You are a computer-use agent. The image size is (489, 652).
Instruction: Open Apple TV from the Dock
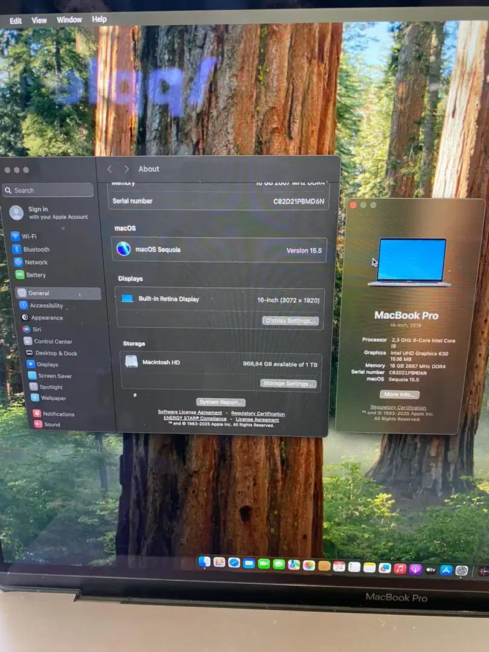coord(430,569)
